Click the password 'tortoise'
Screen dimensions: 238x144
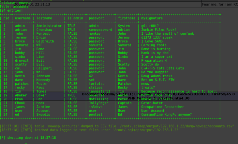point(97,84)
